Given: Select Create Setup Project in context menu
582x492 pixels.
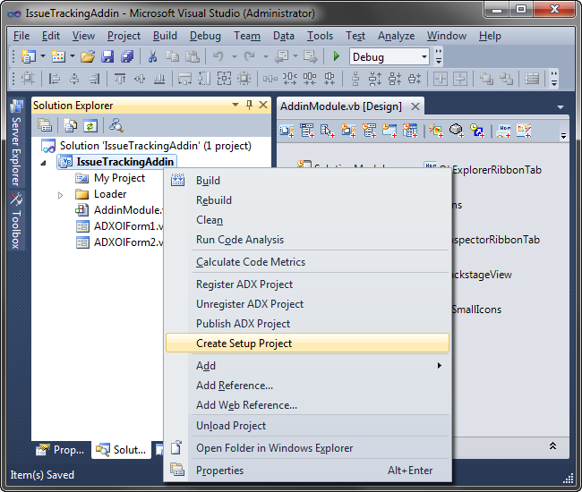Looking at the screenshot, I should click(307, 343).
